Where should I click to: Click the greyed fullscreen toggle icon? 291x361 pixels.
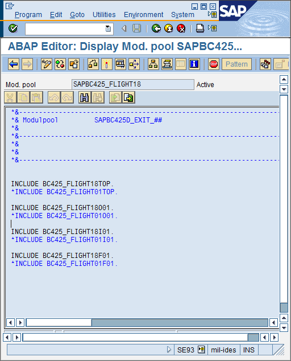tap(180, 64)
